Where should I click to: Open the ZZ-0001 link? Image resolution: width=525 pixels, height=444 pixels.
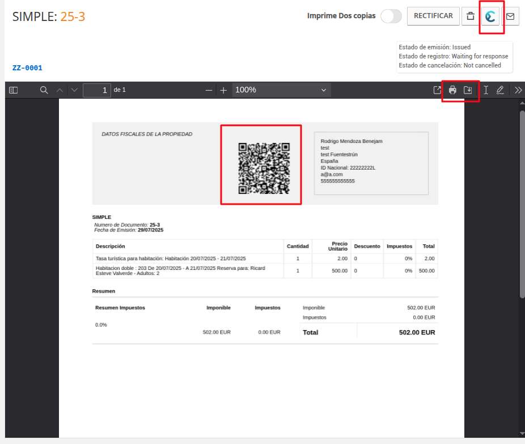(x=27, y=68)
